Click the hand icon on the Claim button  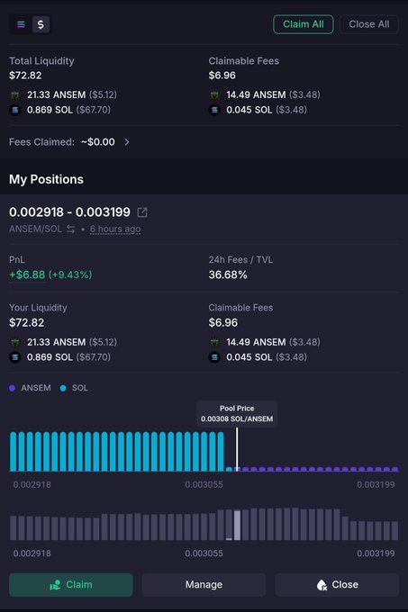coord(55,585)
